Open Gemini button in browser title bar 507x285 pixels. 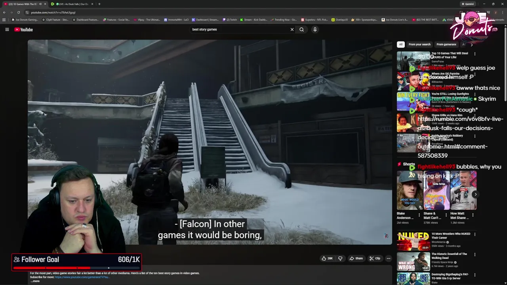pyautogui.click(x=467, y=4)
